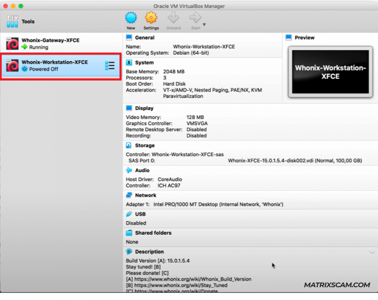
Task: Click the General section icon
Action: (129, 37)
